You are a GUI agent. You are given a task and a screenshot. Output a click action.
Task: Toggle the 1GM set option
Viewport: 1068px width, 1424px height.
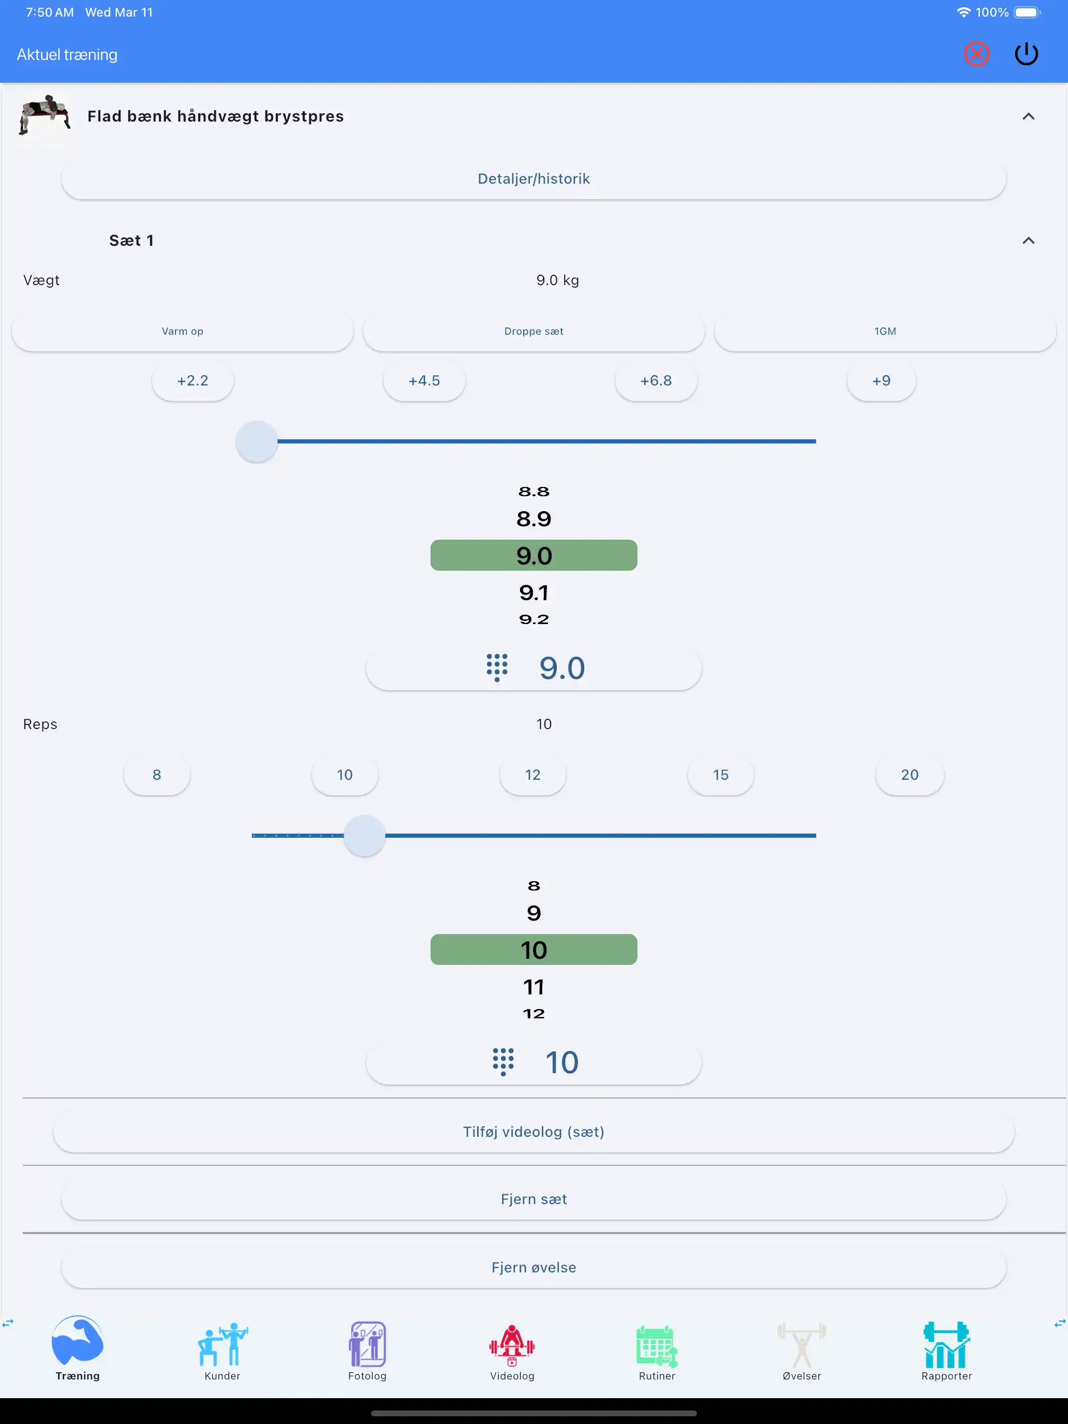coord(884,331)
